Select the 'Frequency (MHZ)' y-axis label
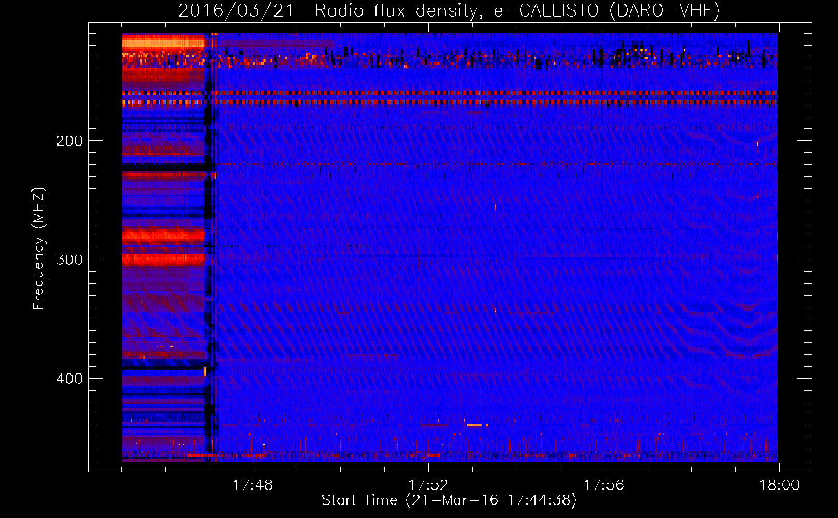Image resolution: width=838 pixels, height=518 pixels. [39, 249]
